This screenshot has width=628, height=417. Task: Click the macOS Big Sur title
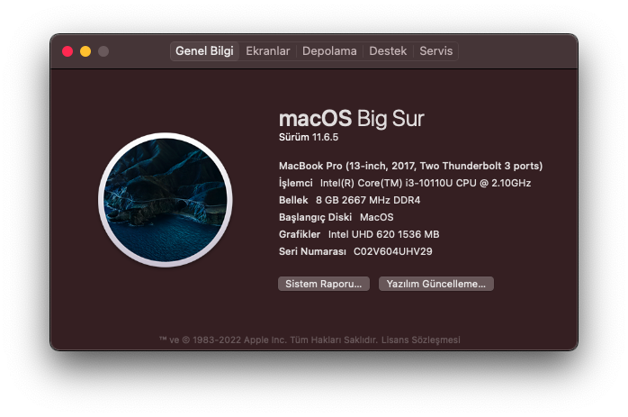pos(351,119)
